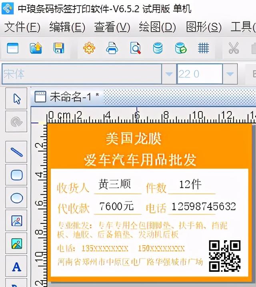Click the app logo in title bar
256x287 pixels.
click(x=8, y=8)
